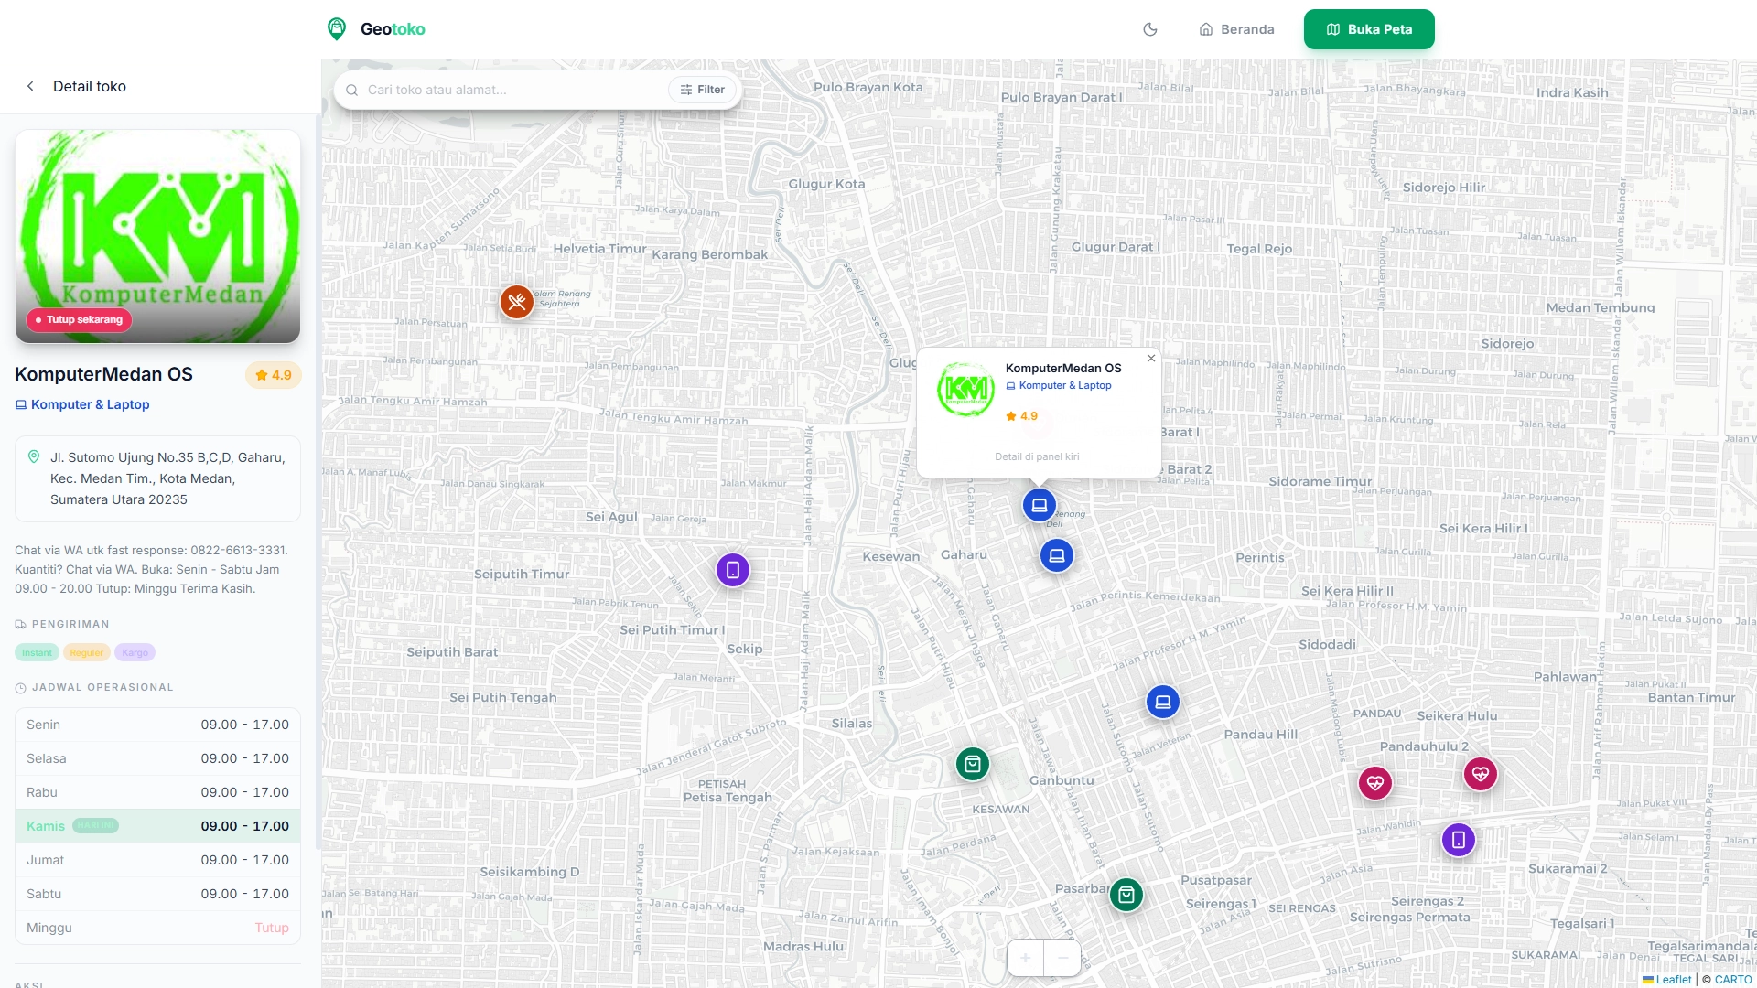
Task: Click the Selasa schedule row
Action: coord(157,758)
